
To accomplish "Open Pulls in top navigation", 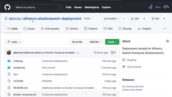I will coord(69,7).
